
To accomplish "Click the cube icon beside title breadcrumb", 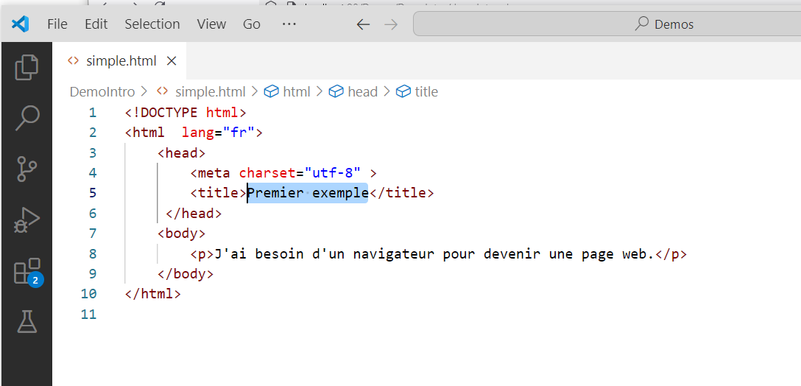I will click(403, 91).
